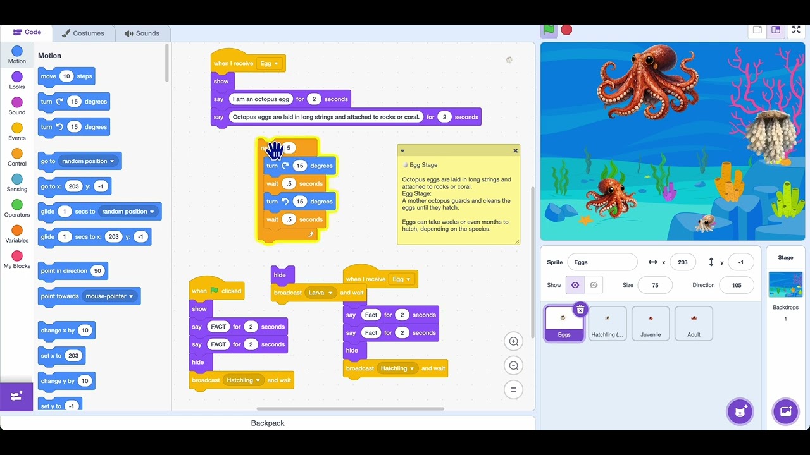Edit the sprite y position field
The height and width of the screenshot is (455, 810).
click(x=740, y=262)
